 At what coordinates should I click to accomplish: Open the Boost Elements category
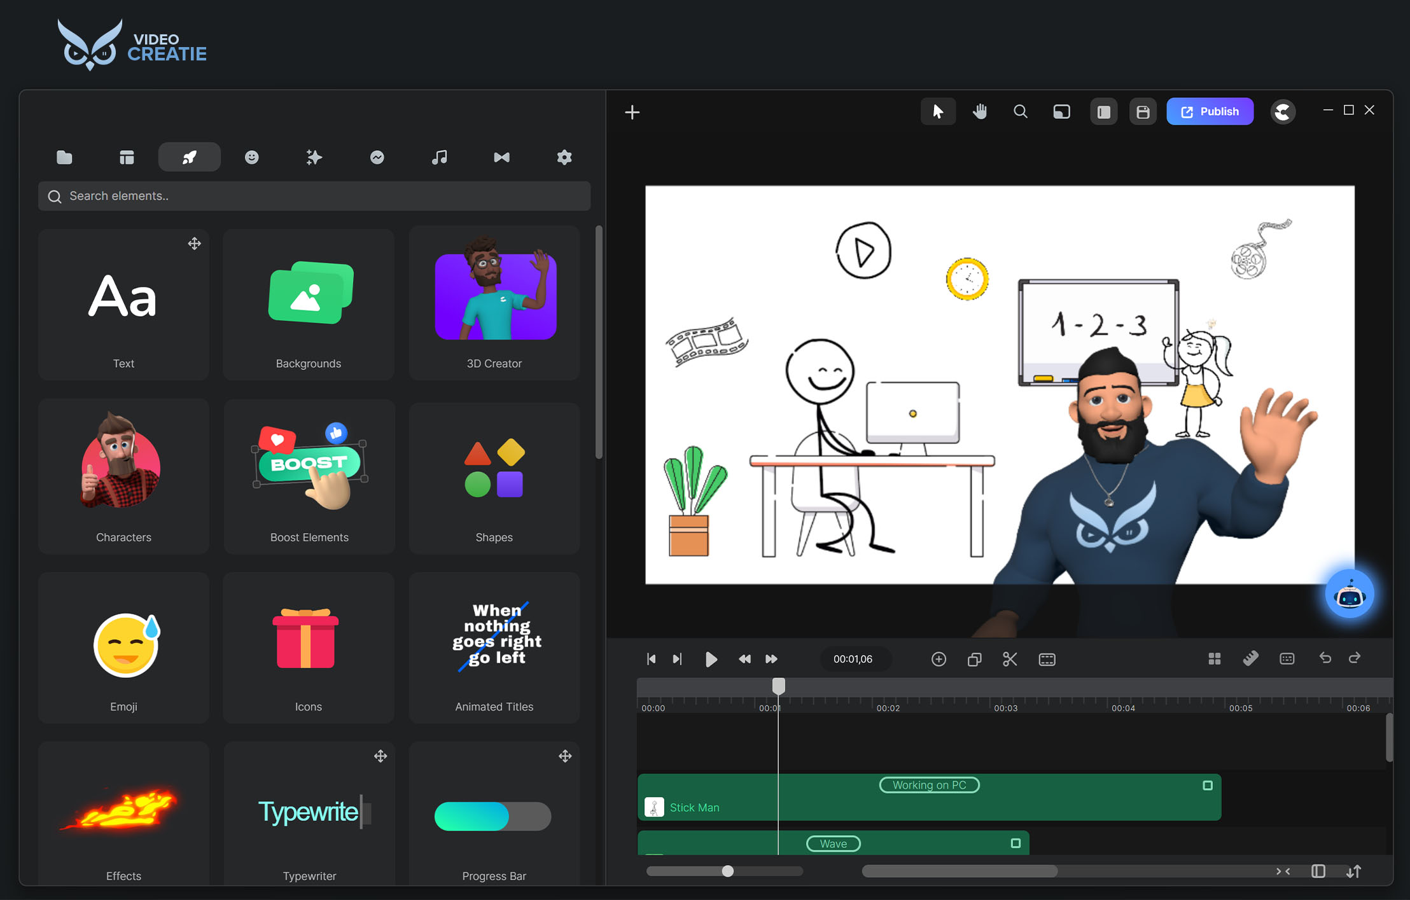(309, 477)
